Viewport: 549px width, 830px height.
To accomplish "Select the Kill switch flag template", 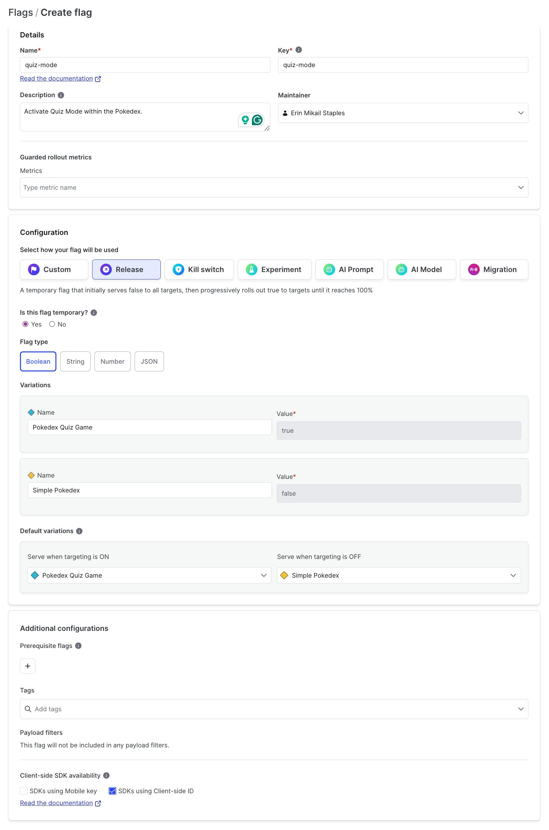I will 199,270.
